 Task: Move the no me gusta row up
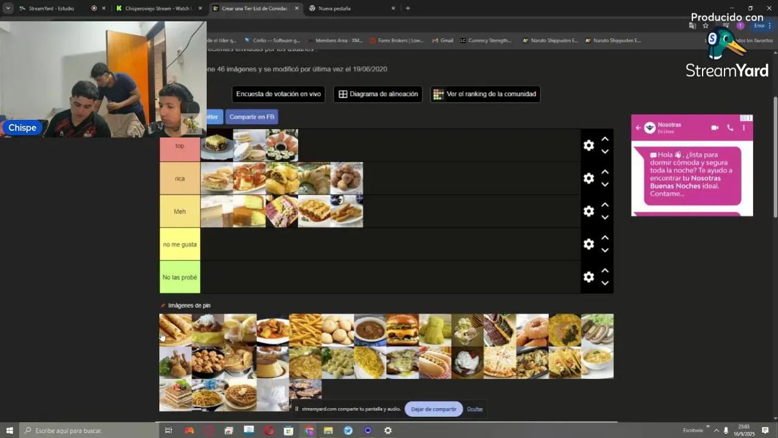(x=605, y=237)
